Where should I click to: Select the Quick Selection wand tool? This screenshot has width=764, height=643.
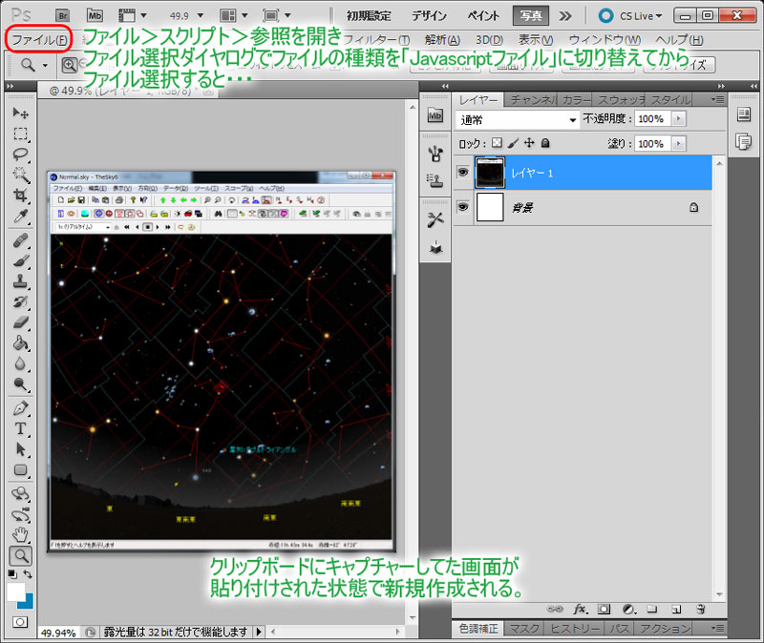[20, 175]
